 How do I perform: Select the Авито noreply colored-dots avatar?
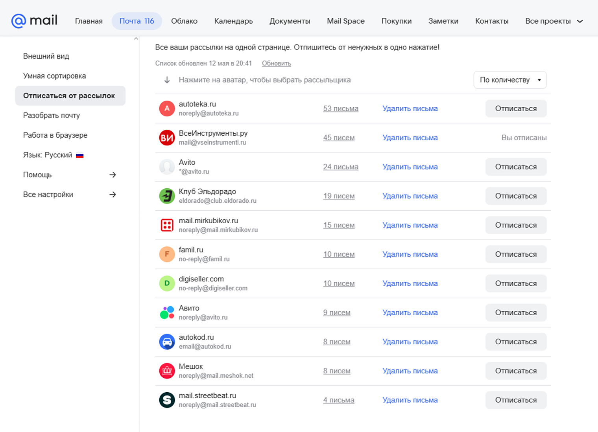[x=167, y=313]
